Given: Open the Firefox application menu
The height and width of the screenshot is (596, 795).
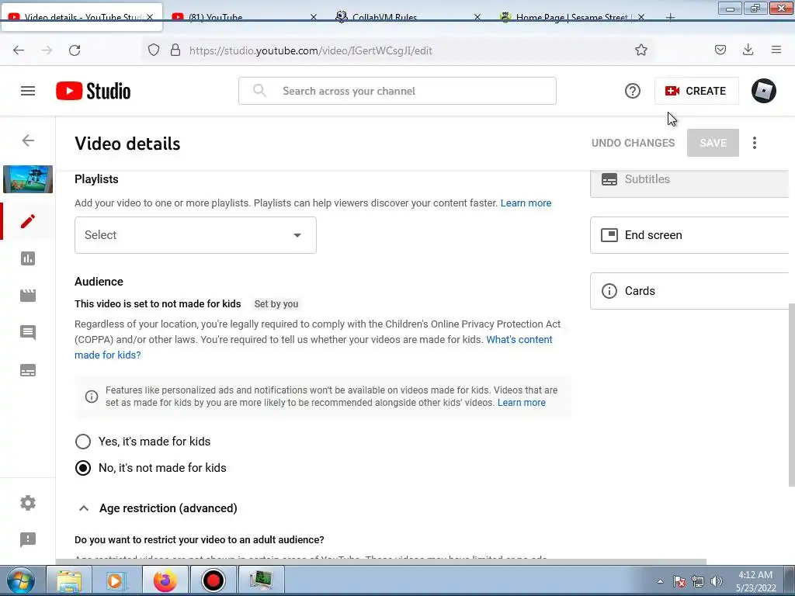Looking at the screenshot, I should [776, 50].
